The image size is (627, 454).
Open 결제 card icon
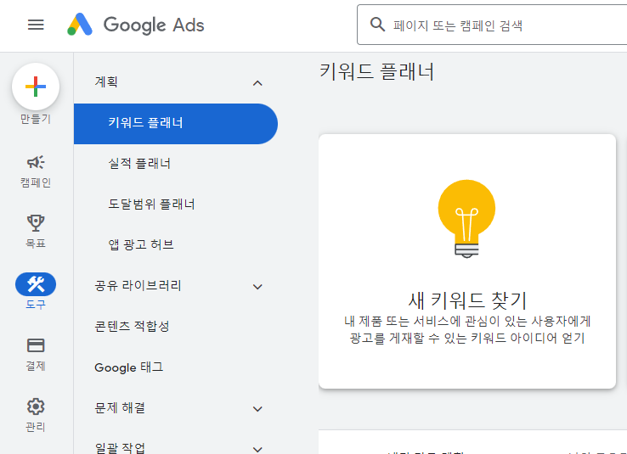click(x=36, y=345)
